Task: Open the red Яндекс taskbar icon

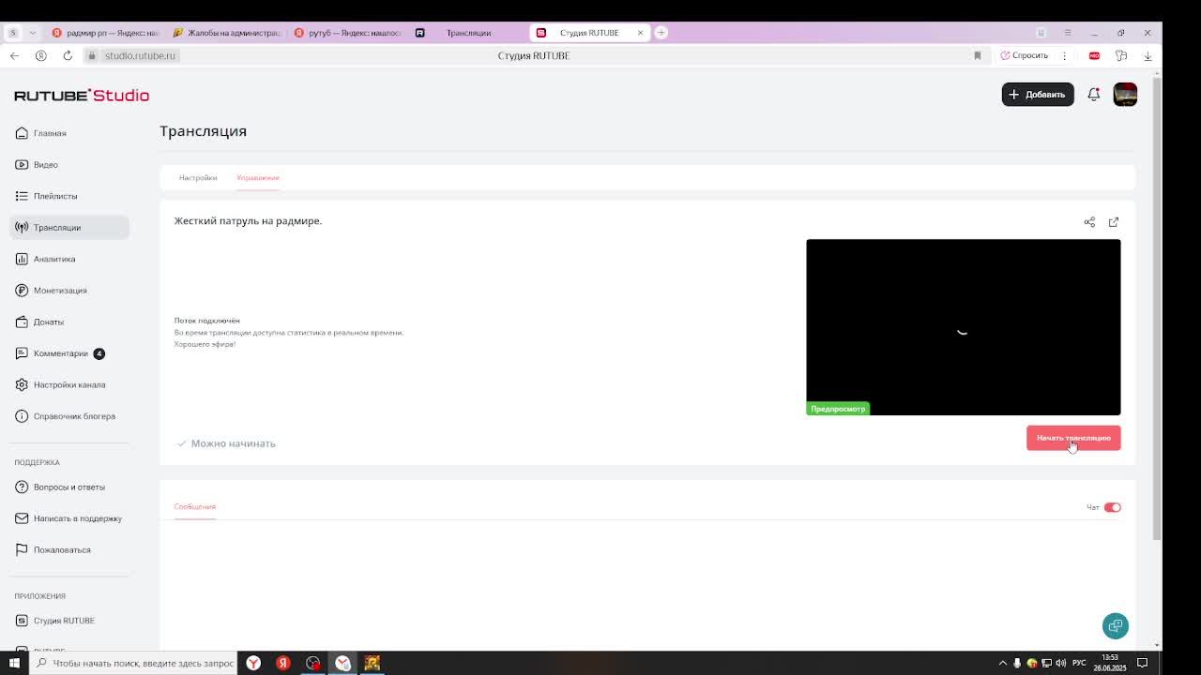Action: 282,663
